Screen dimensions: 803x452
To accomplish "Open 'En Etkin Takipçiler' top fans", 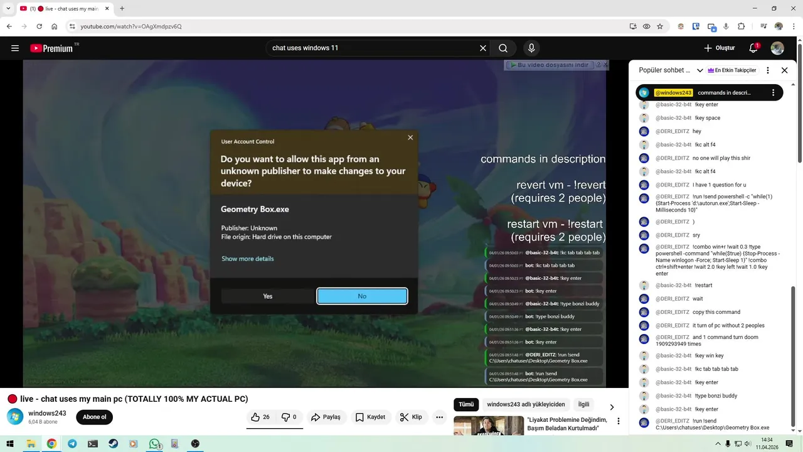I will click(731, 70).
